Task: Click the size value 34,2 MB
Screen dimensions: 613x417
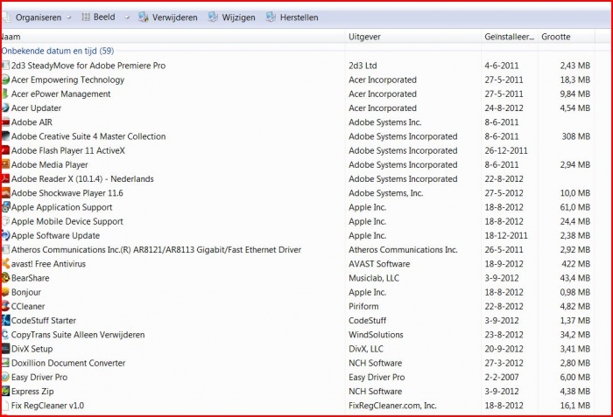Action: point(574,335)
